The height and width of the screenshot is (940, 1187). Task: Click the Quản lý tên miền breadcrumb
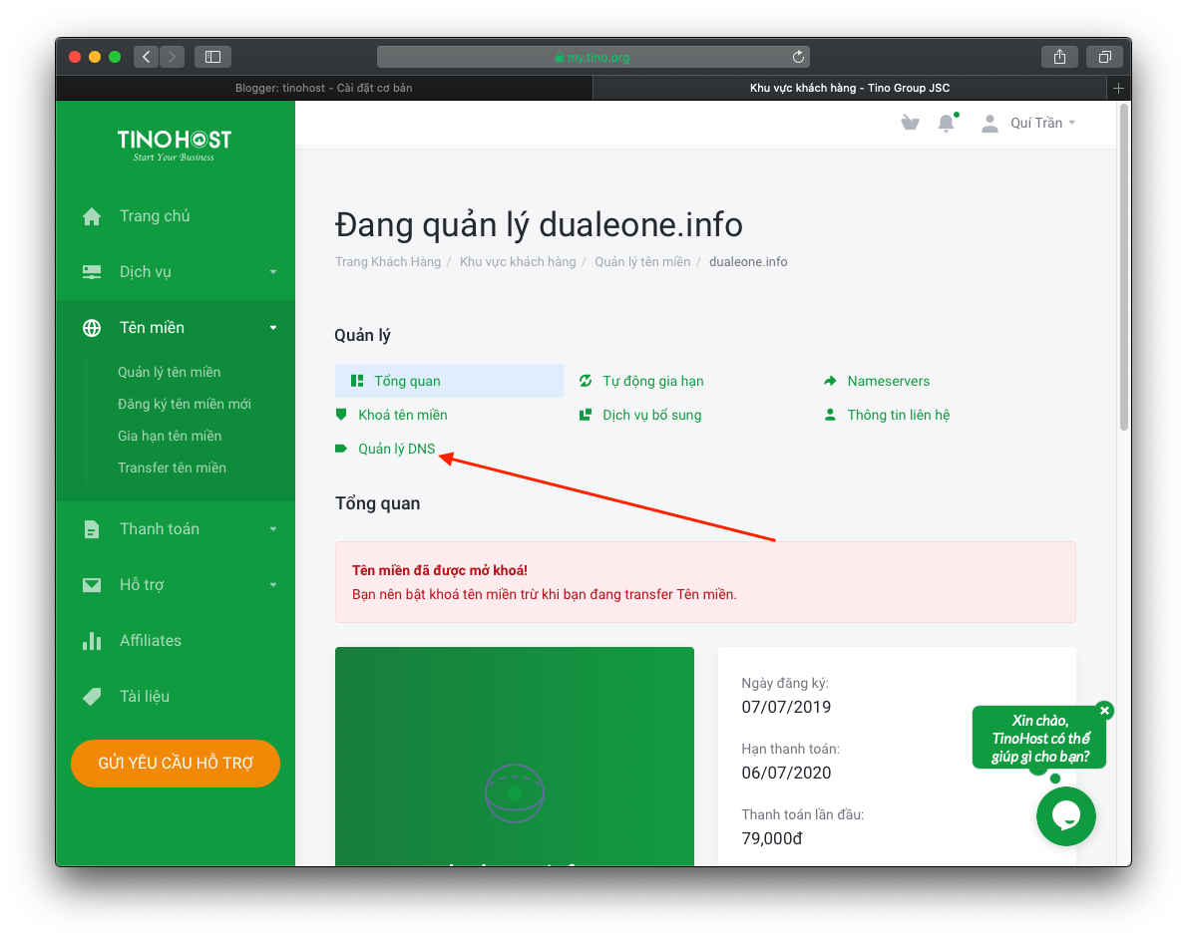(x=642, y=261)
